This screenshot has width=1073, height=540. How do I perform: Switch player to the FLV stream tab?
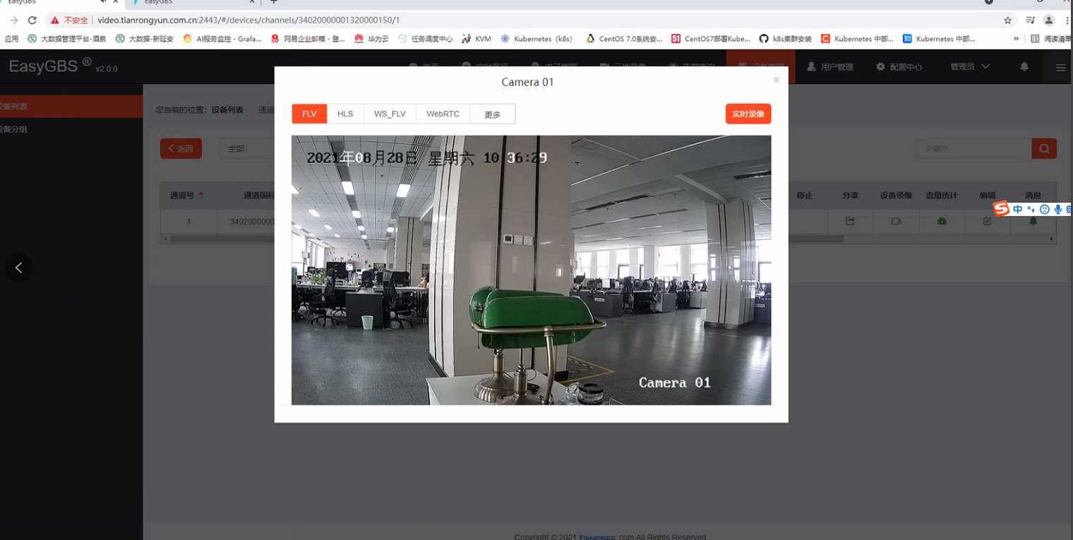pyautogui.click(x=309, y=114)
